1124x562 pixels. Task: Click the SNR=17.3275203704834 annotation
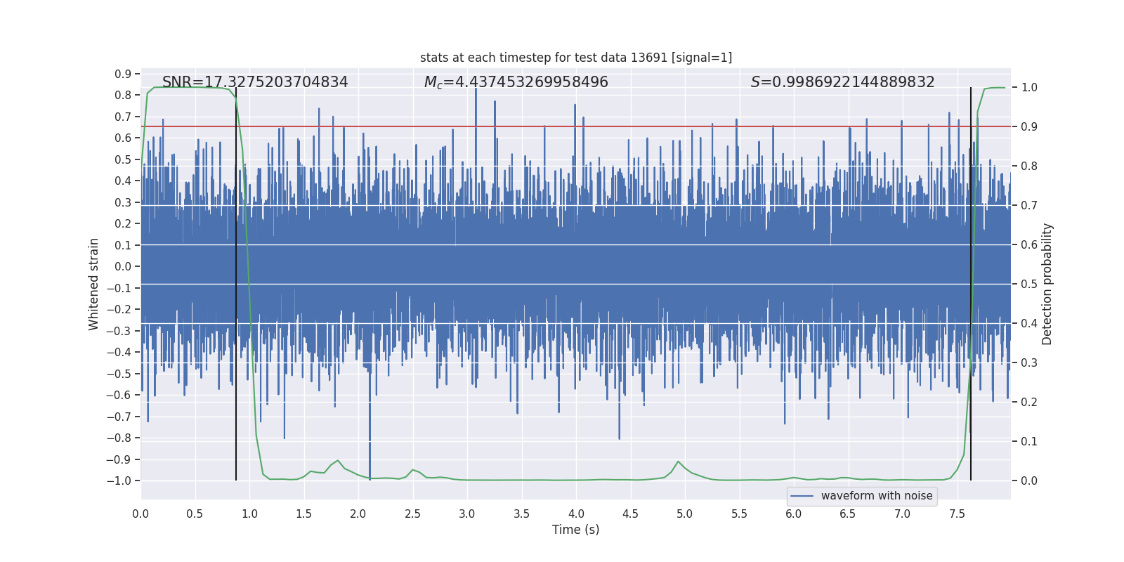[x=255, y=82]
